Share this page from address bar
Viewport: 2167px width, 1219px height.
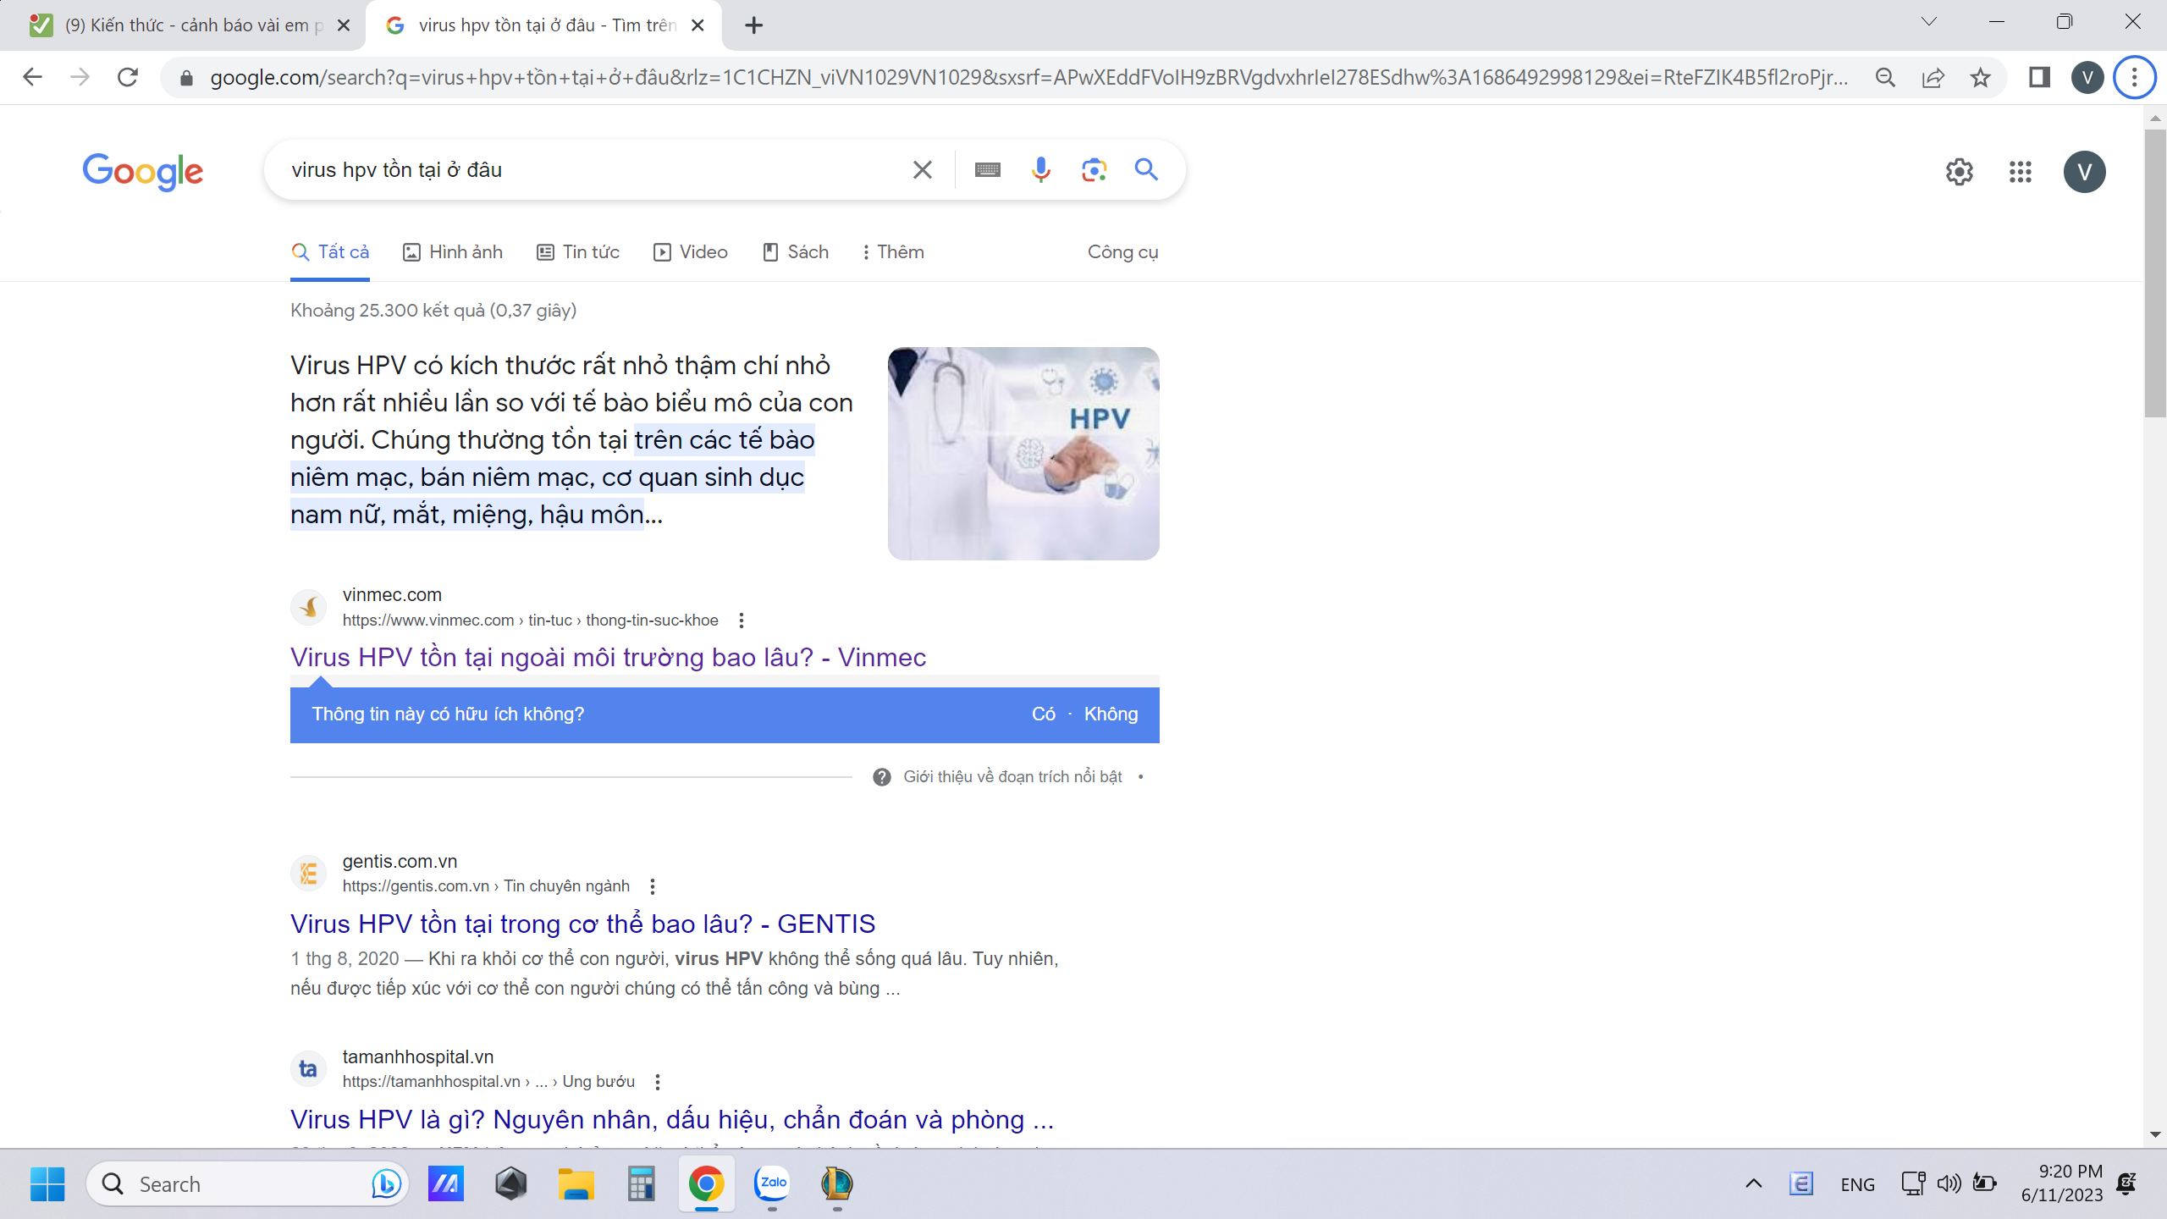pyautogui.click(x=1933, y=78)
